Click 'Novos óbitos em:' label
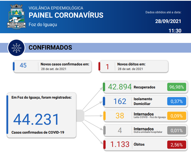Screen dimensions: 191x152 (131, 64)
